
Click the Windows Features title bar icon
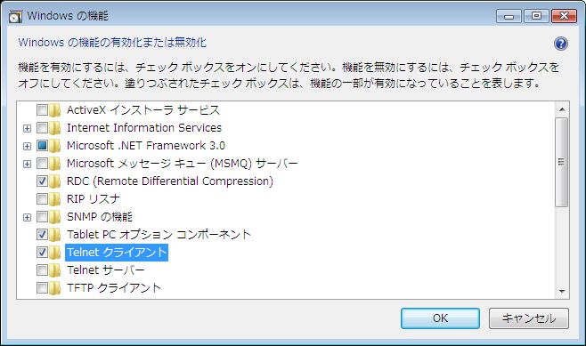(x=15, y=16)
